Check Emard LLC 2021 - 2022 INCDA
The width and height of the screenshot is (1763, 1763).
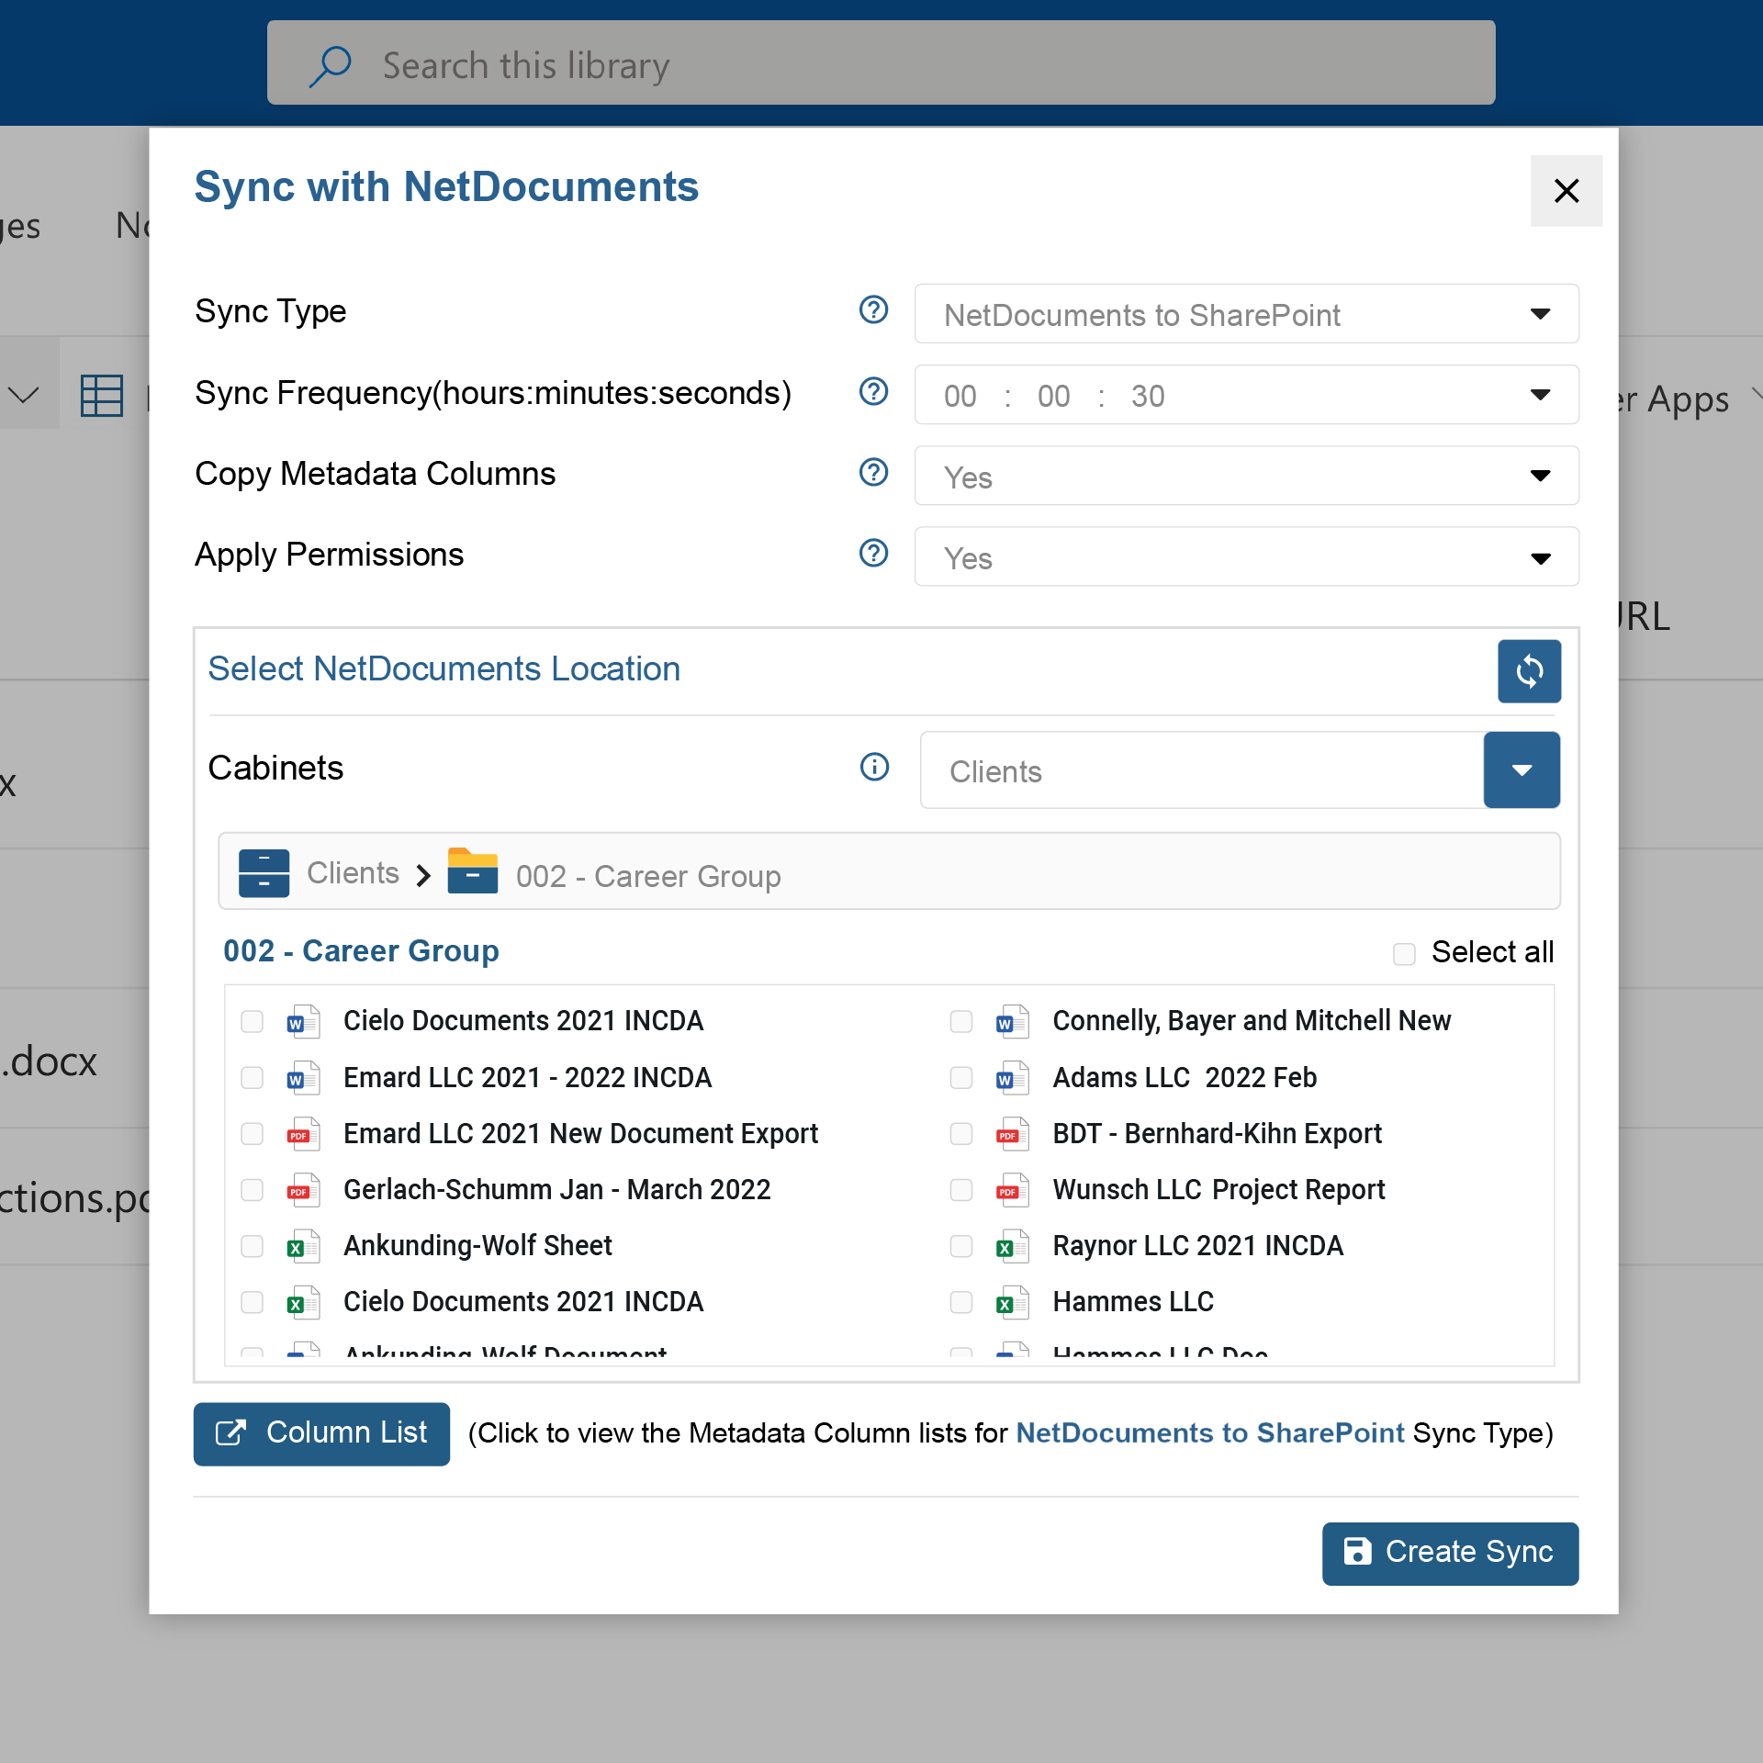tap(252, 1078)
